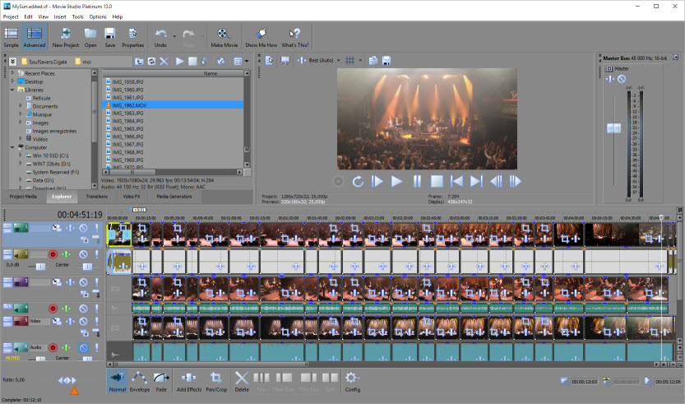Expand the Libraries tree node
685x404 pixels.
12,90
